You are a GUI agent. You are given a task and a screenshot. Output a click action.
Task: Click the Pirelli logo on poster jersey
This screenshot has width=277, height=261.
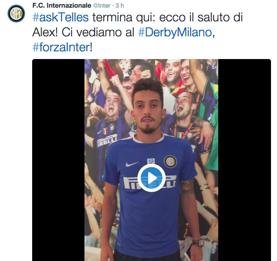tap(107, 141)
